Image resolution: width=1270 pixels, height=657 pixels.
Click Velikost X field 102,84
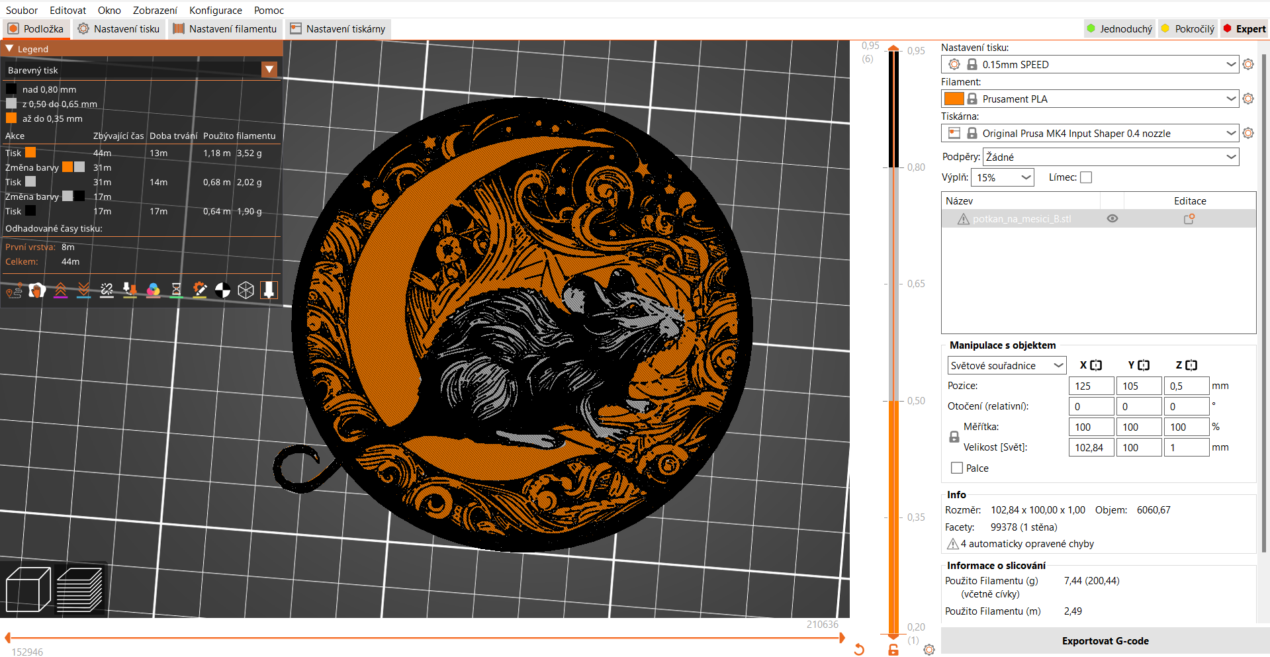[1091, 447]
